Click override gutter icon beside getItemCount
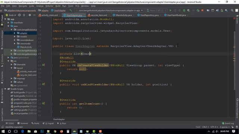This screenshot has width=239, height=134. [43, 103]
